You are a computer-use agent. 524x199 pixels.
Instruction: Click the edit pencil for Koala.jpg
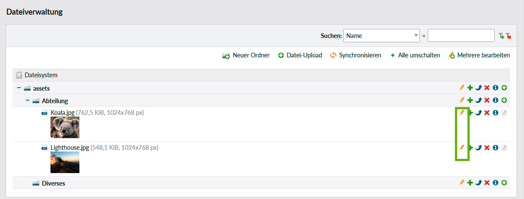pyautogui.click(x=461, y=113)
